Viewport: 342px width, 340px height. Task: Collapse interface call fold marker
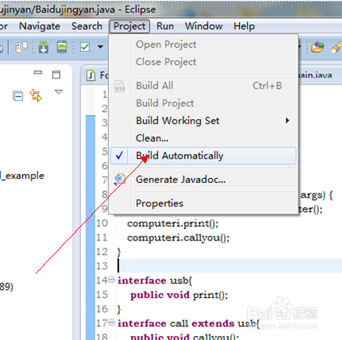coord(112,322)
